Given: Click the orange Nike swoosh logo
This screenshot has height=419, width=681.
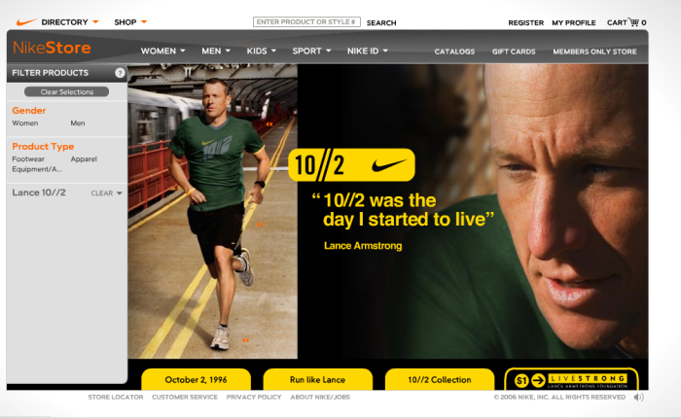Looking at the screenshot, I should click(x=26, y=21).
